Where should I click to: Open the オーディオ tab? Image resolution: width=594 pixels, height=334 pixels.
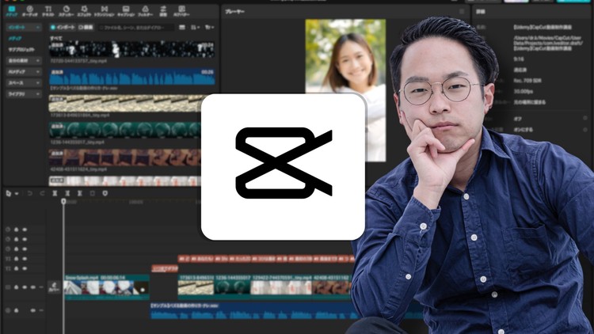[x=30, y=11]
